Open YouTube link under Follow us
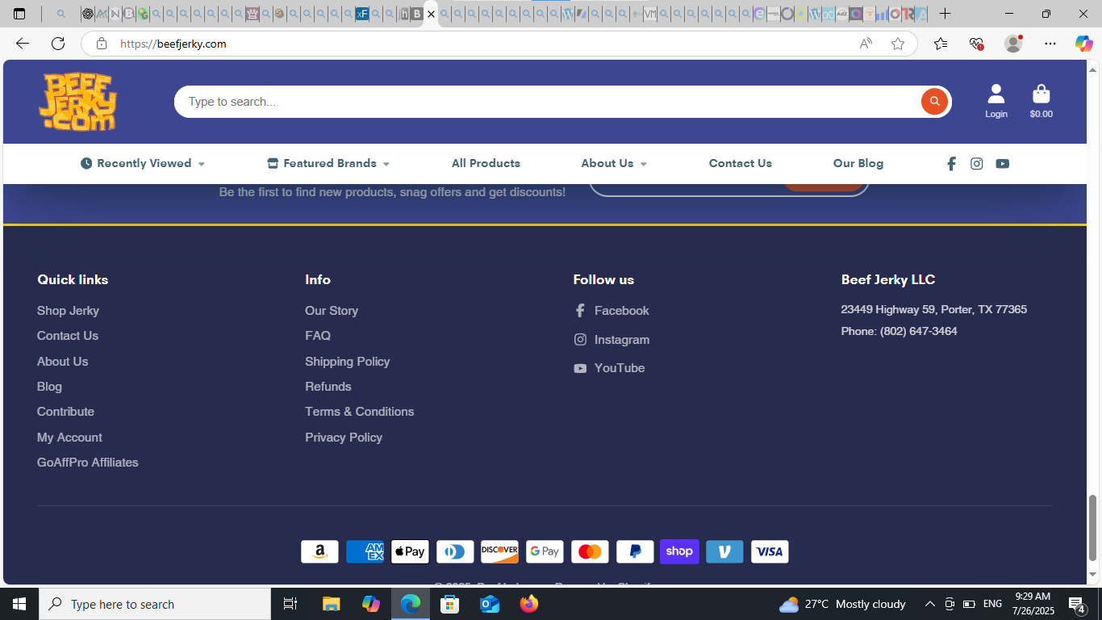The width and height of the screenshot is (1102, 620). [609, 368]
